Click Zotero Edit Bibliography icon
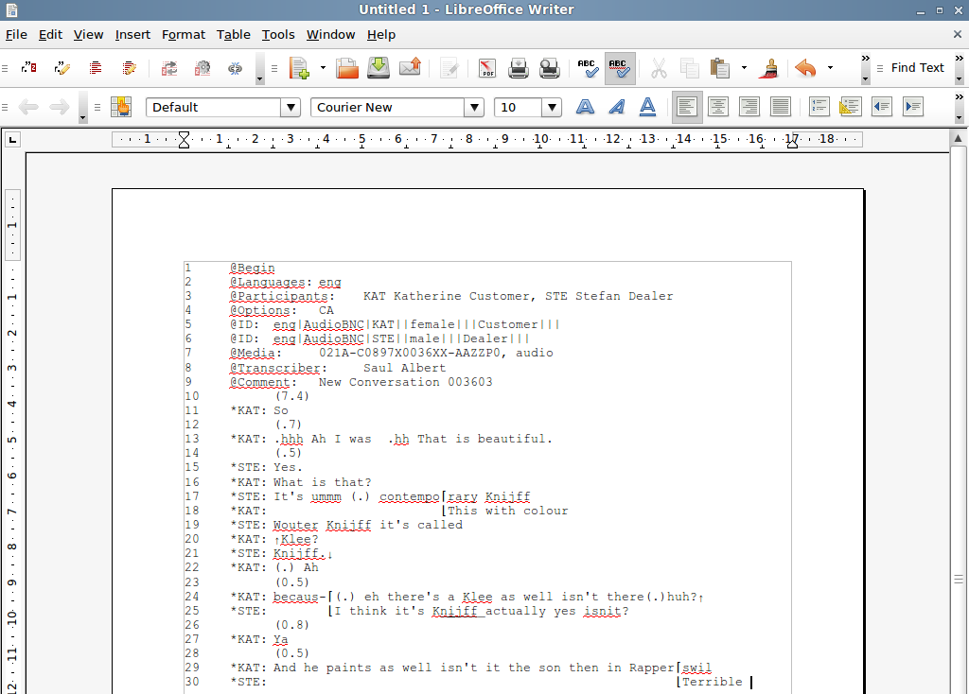Viewport: 969px width, 694px height. pos(129,68)
